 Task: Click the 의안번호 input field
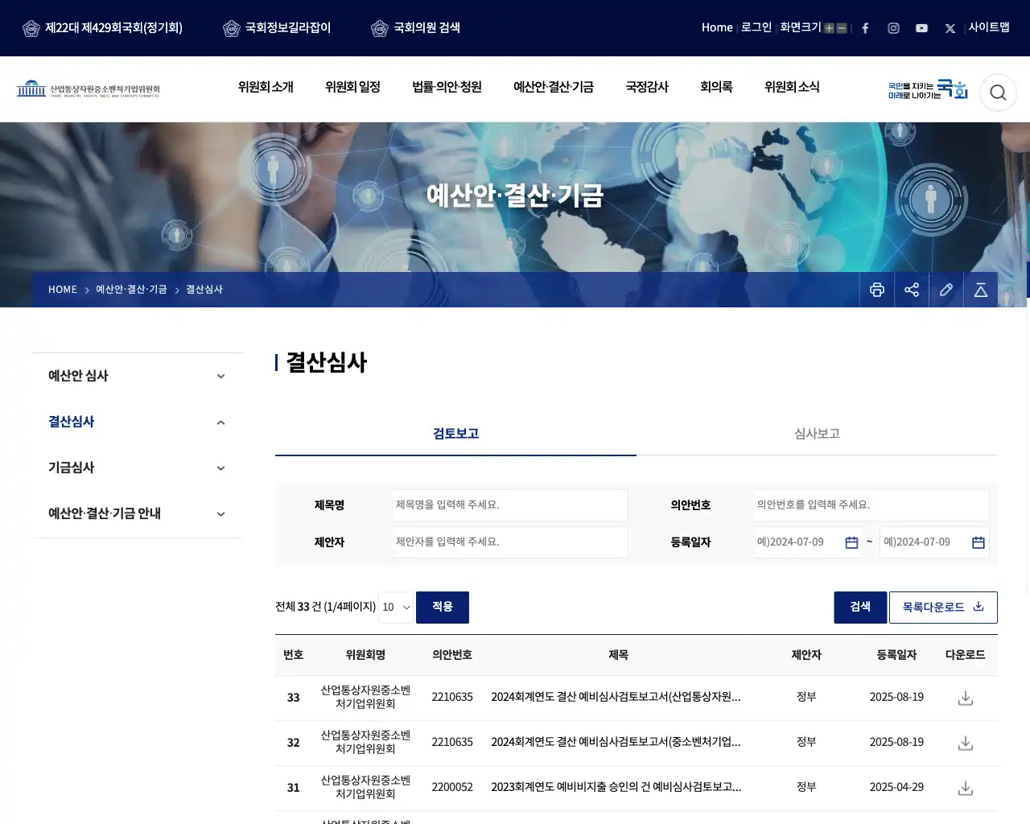point(871,505)
